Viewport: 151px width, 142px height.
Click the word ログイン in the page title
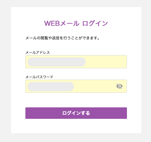pos(95,23)
